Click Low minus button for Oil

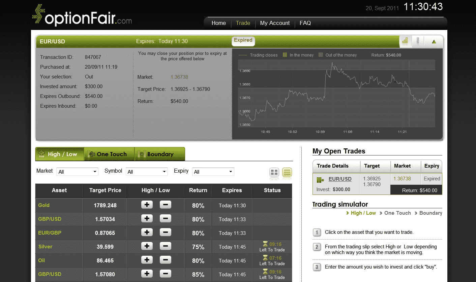pos(165,260)
